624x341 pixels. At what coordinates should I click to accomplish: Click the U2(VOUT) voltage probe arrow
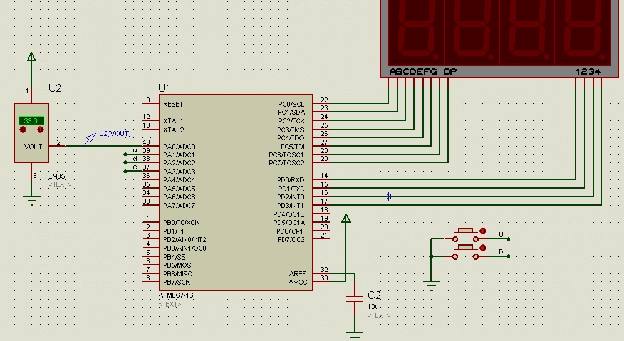coord(90,139)
